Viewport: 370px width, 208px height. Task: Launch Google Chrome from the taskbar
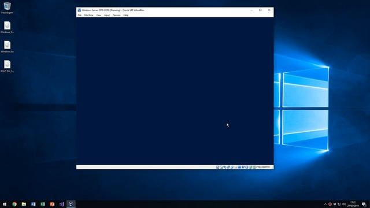click(14, 204)
